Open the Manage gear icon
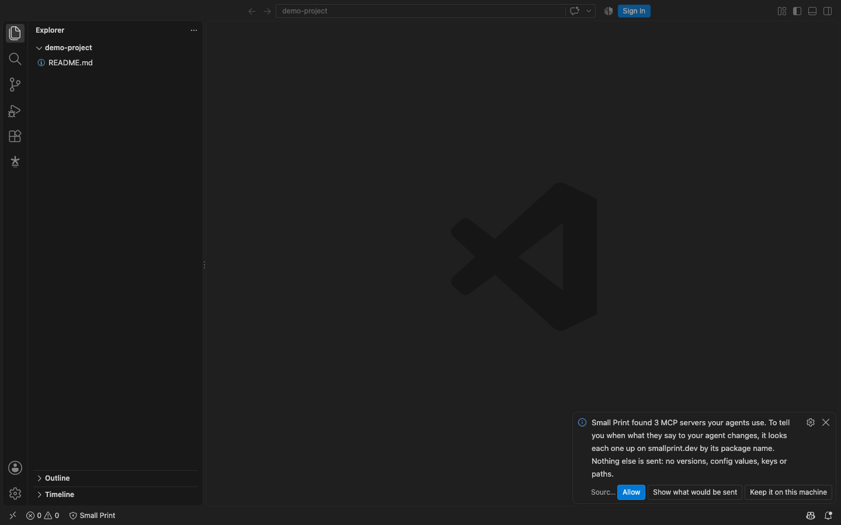The image size is (841, 525). [15, 494]
